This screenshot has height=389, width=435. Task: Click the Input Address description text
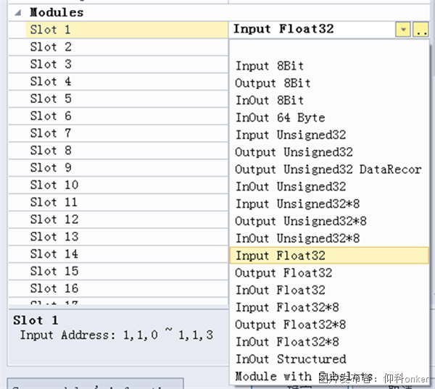click(116, 335)
